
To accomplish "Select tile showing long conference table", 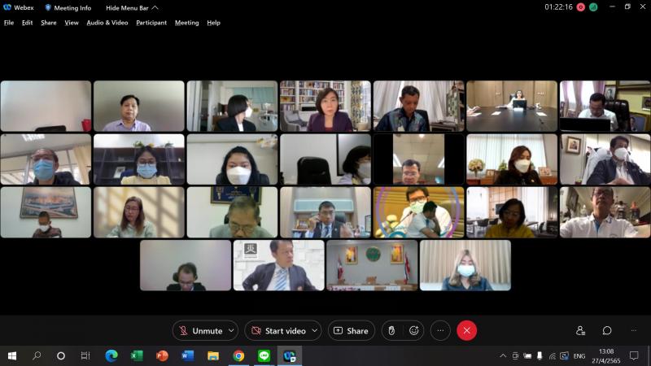I will [512, 107].
